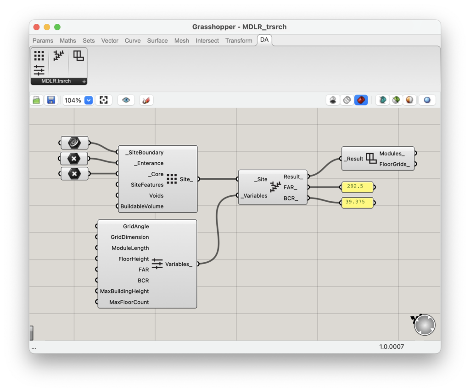470x392 pixels.
Task: Open the 104% zoom level dropdown
Action: (x=88, y=100)
